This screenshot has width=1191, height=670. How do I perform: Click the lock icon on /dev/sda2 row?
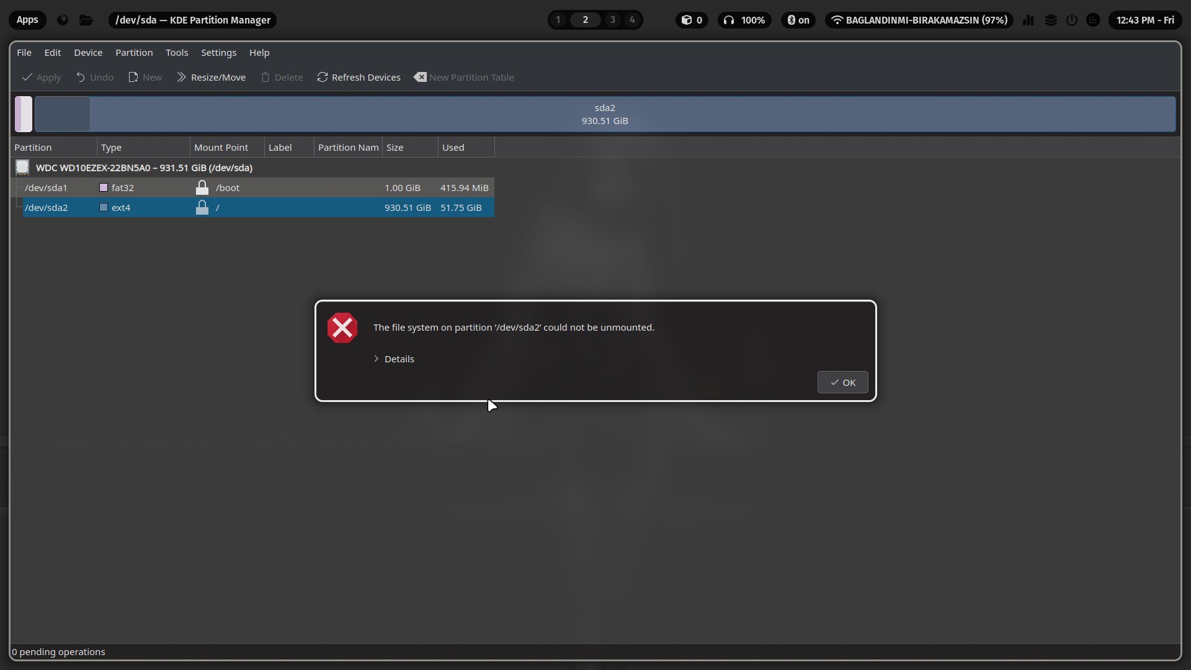(x=202, y=207)
